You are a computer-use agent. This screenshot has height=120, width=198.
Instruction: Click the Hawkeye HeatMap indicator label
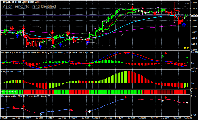9,92
